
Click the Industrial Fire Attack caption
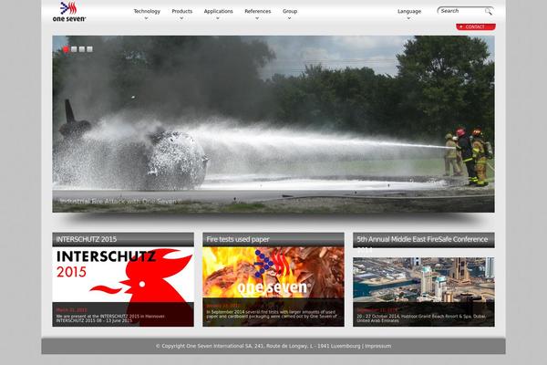119,202
